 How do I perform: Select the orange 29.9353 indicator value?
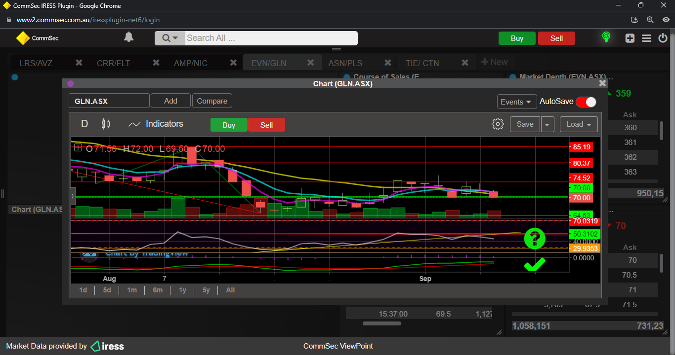(584, 248)
